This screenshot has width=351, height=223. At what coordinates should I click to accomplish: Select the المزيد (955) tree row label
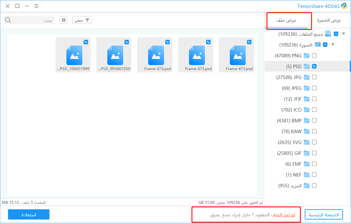[x=290, y=186]
